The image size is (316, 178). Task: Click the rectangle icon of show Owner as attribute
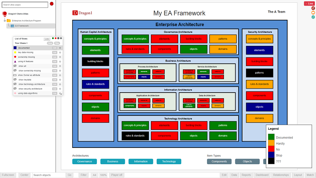click(x=15, y=75)
